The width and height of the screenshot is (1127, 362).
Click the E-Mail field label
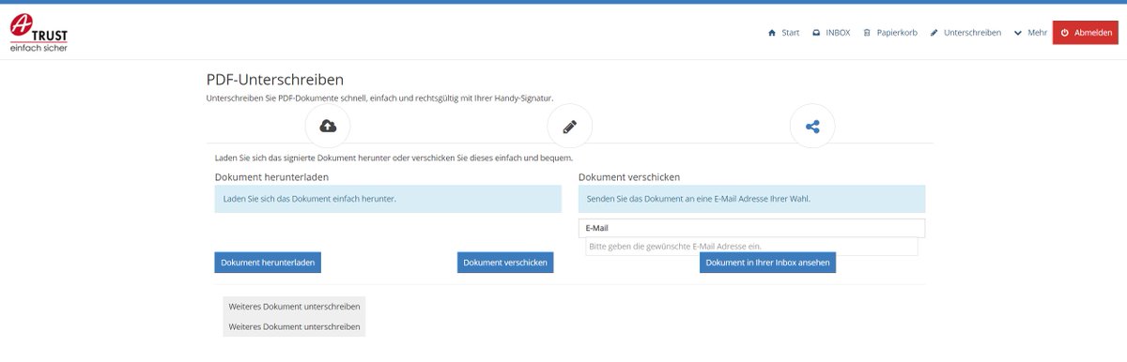click(x=596, y=228)
